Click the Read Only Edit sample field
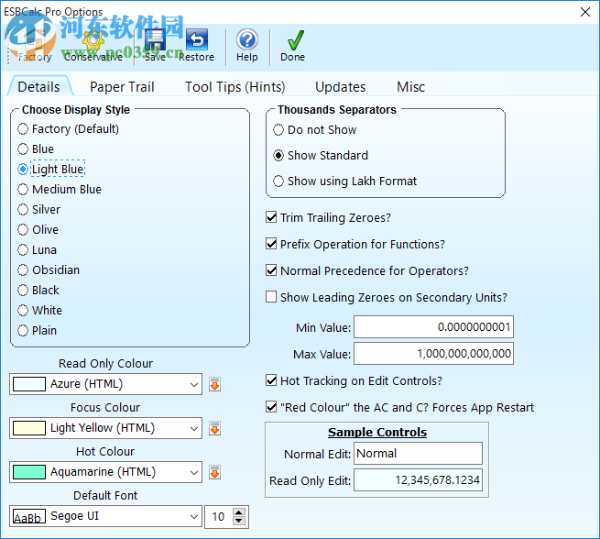 pyautogui.click(x=418, y=480)
